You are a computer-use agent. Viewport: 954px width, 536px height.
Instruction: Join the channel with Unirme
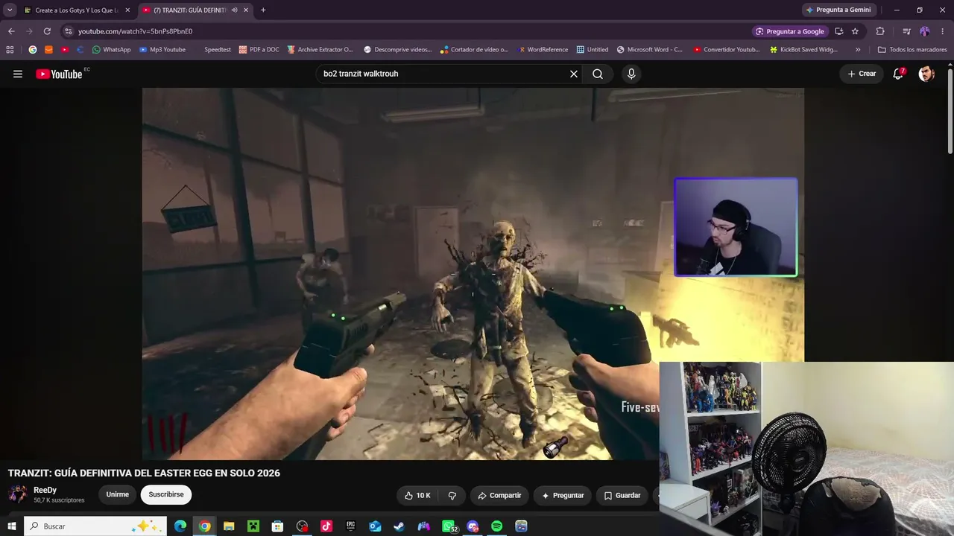118,494
